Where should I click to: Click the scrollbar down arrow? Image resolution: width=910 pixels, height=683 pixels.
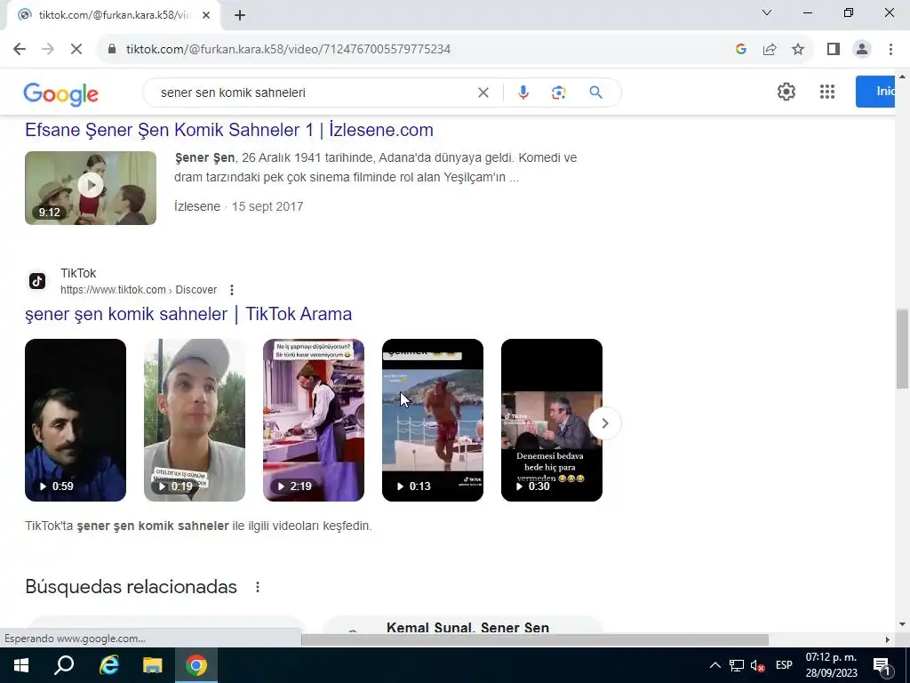point(902,624)
